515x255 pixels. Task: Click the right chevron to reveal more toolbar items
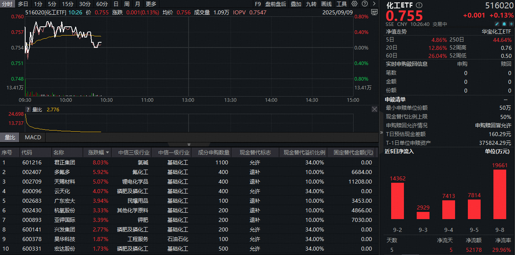(x=375, y=4)
